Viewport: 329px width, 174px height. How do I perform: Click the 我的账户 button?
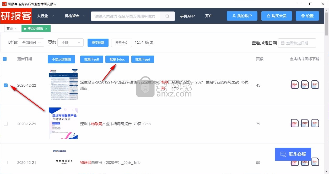tap(242, 16)
